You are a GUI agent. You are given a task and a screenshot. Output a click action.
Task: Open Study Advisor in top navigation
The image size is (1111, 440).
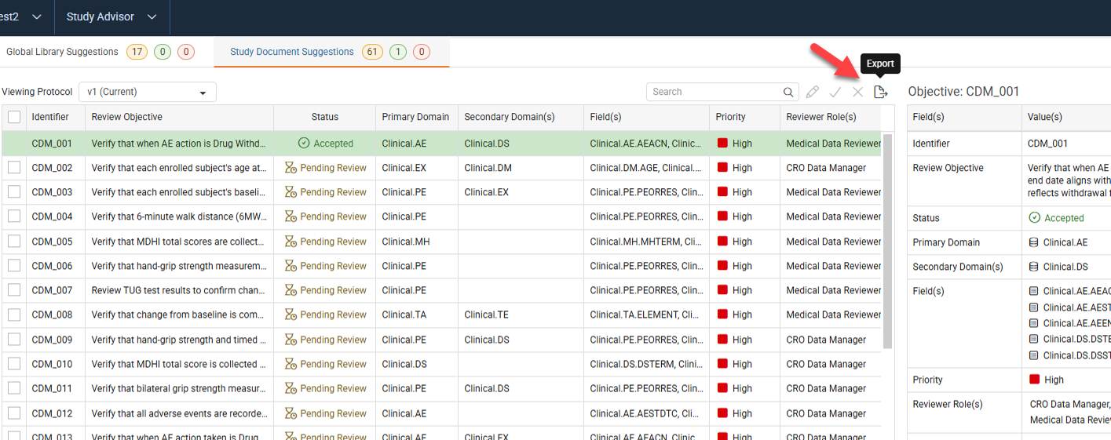click(101, 16)
